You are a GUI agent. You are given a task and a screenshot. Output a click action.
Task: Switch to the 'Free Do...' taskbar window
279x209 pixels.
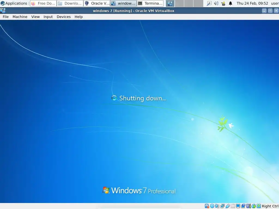pos(43,3)
